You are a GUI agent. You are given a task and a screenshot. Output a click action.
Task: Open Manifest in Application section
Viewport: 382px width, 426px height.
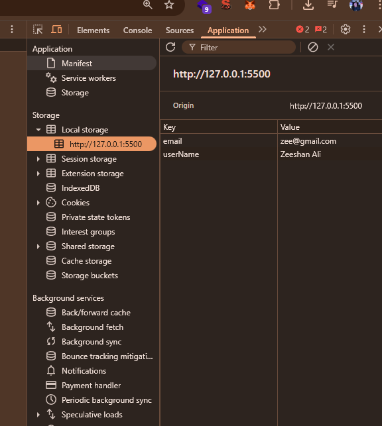click(92, 64)
